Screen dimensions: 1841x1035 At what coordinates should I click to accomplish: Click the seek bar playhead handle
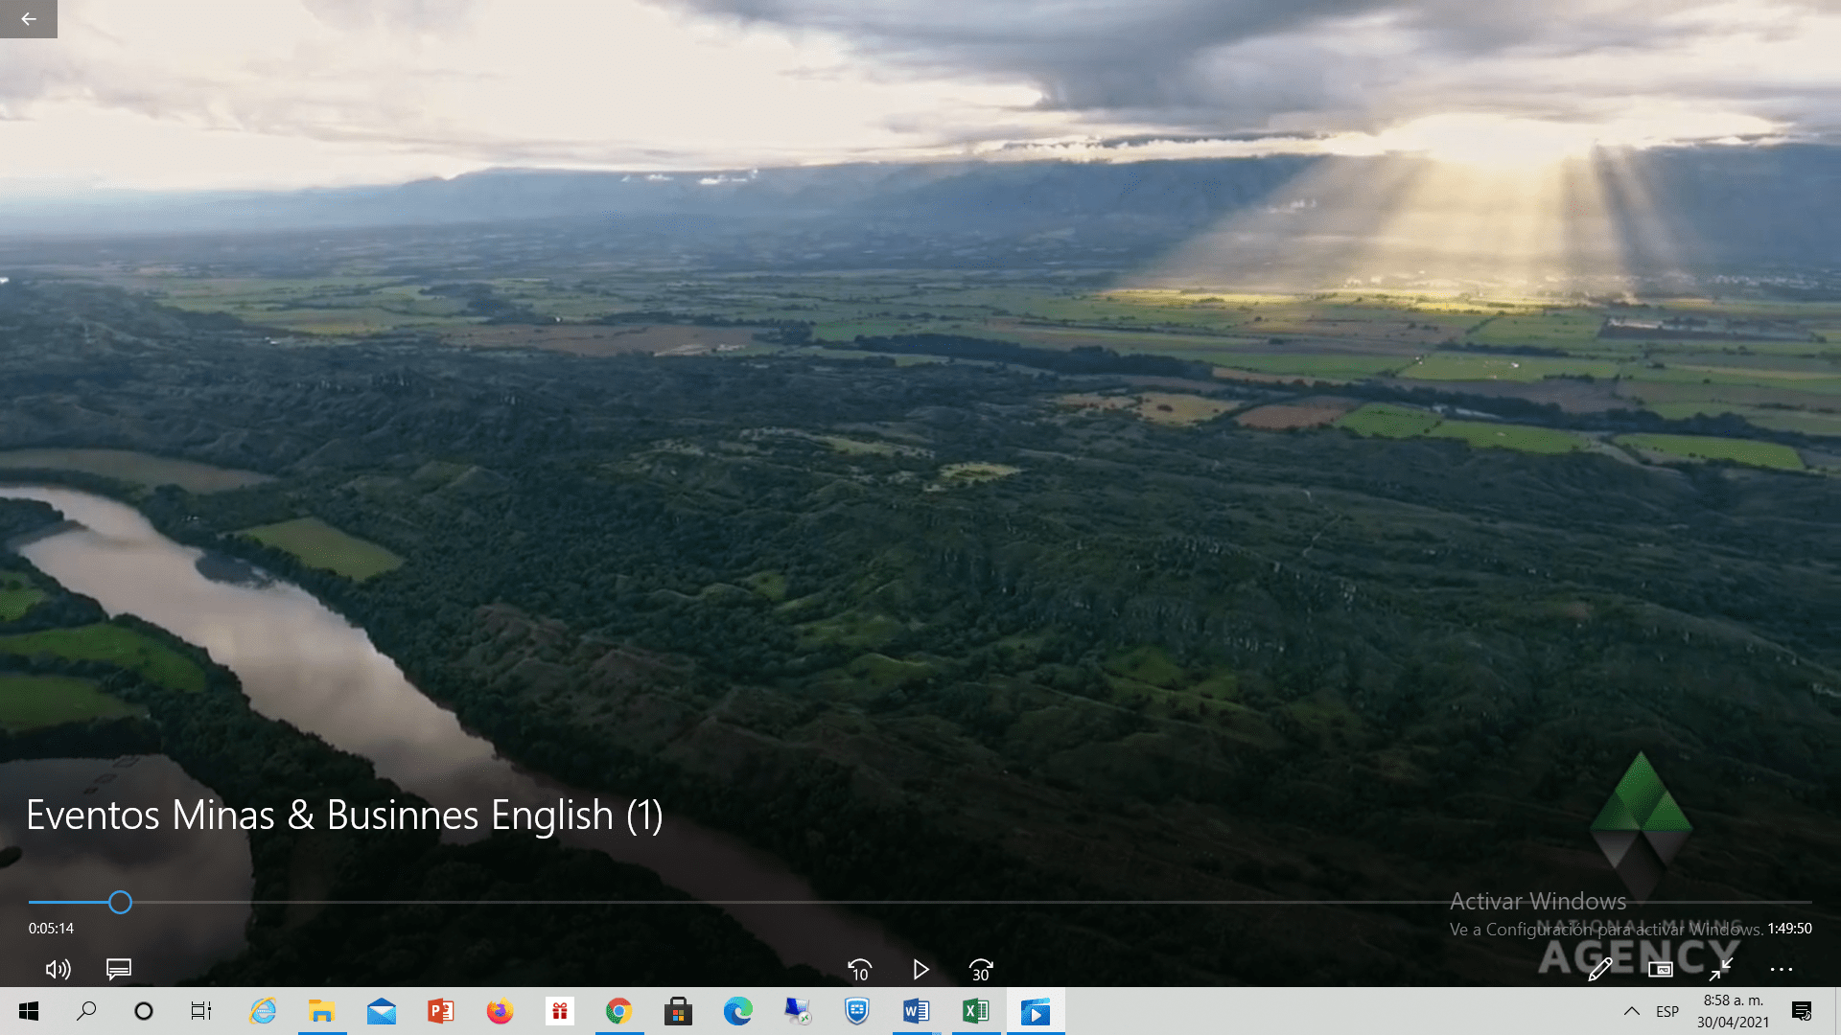[120, 902]
